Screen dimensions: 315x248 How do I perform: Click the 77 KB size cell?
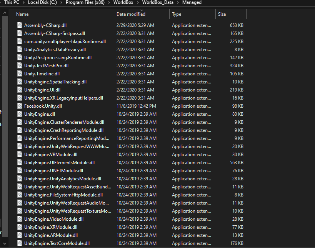click(238, 227)
